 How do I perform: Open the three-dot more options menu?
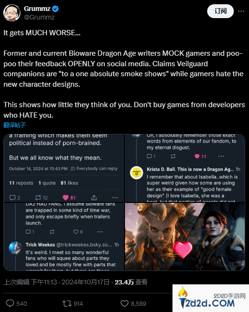(x=241, y=11)
